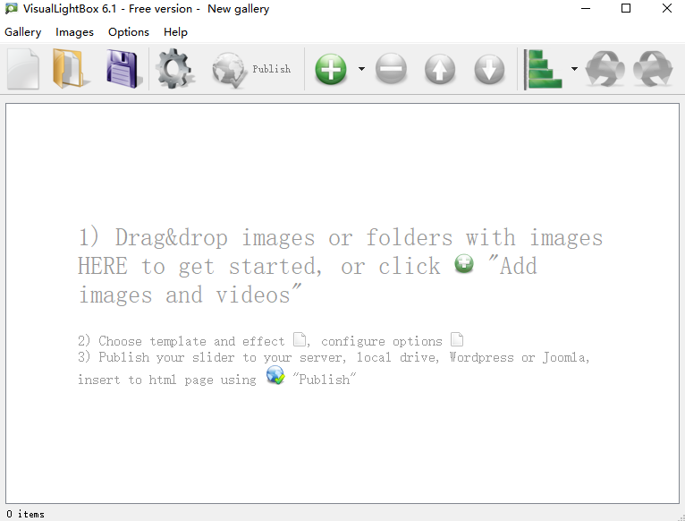
Task: Rotate image clockwise with right rotate icon
Action: click(x=653, y=69)
